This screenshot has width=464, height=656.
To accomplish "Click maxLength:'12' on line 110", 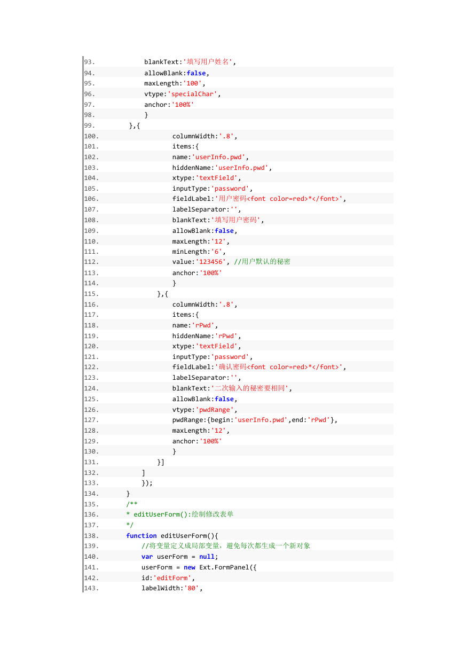I will pos(201,241).
